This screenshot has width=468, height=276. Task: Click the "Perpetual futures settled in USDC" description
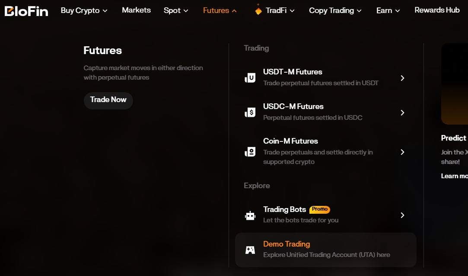[x=313, y=118]
